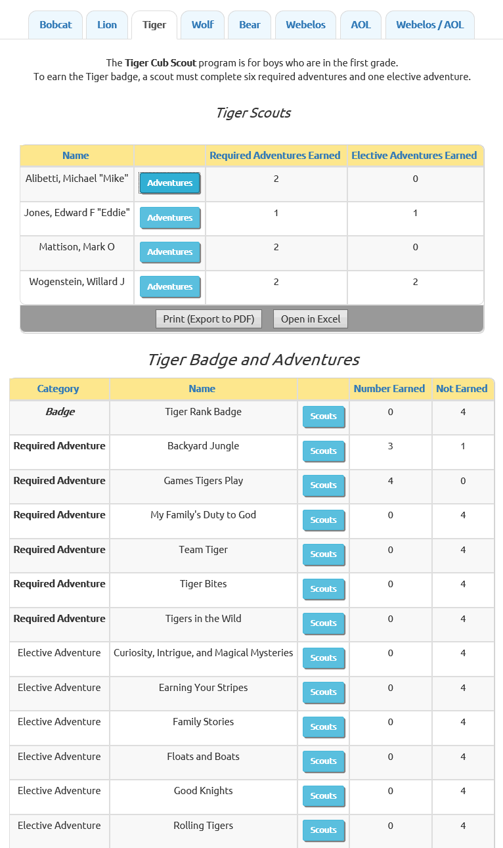View Adventures for Willard Wogenstein
Viewport: 503px width, 848px height.
pyautogui.click(x=169, y=286)
